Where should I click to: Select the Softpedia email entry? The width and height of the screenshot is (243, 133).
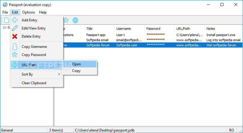(x=97, y=40)
